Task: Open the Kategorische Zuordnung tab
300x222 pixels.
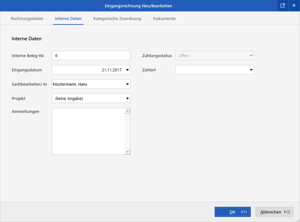Action: tap(117, 19)
